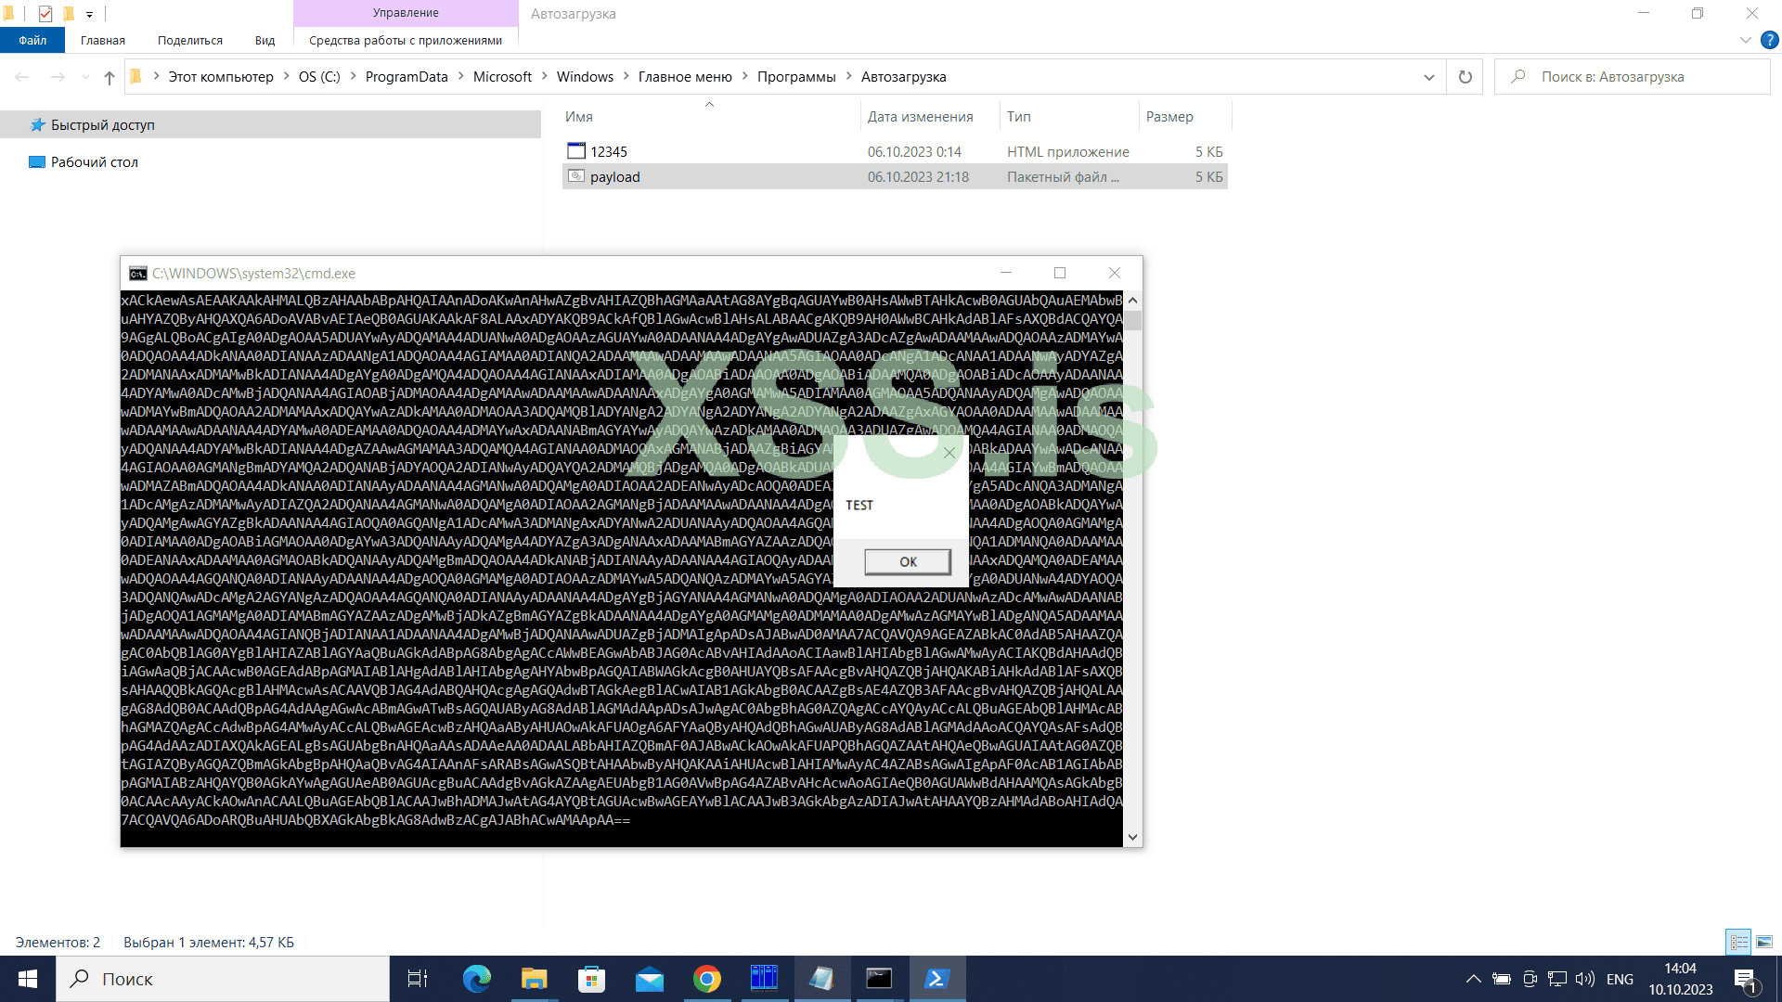Switch to the Вид ribbon tab
This screenshot has height=1002, width=1782.
tap(265, 40)
